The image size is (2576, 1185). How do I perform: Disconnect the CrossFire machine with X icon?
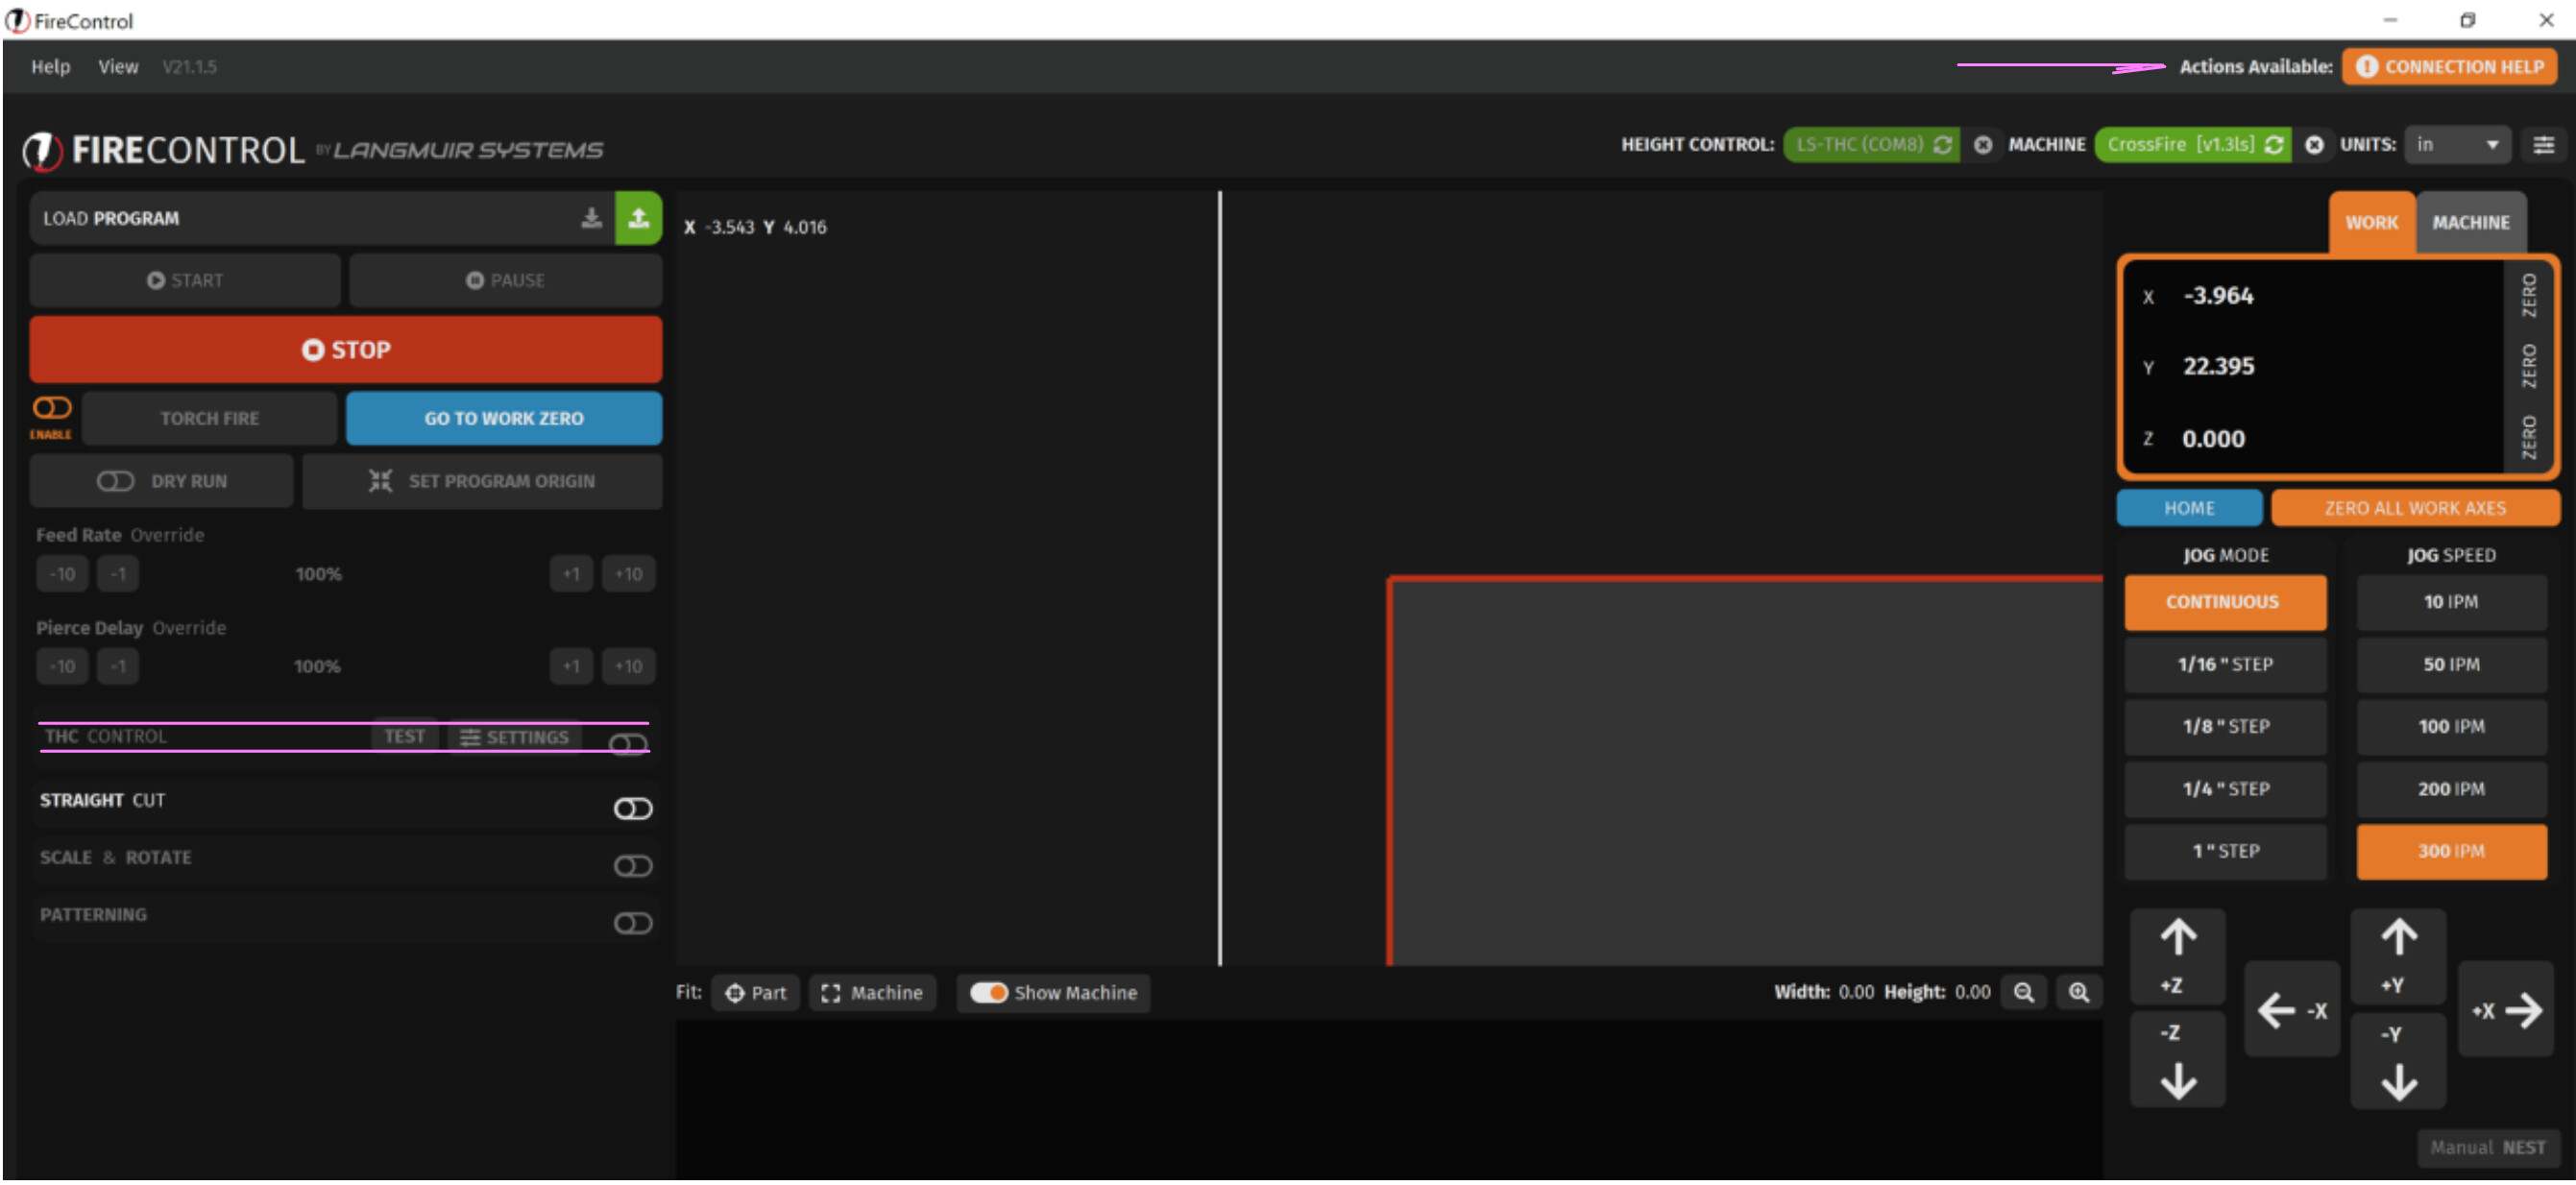coord(2313,145)
